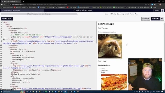Open the browser profile avatar
Viewport: 165px width, 93px height.
click(160, 5)
